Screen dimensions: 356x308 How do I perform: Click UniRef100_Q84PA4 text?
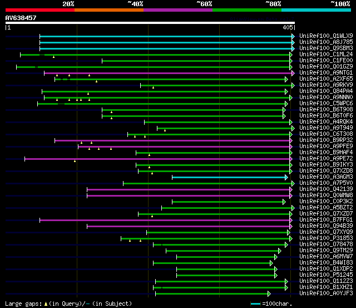pyautogui.click(x=326, y=91)
